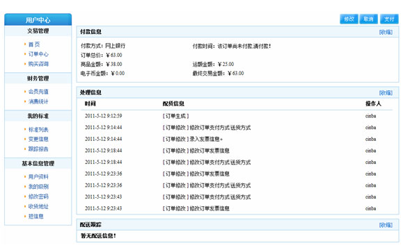Click the 付款信息 panel title
401x252 pixels.
[91, 32]
